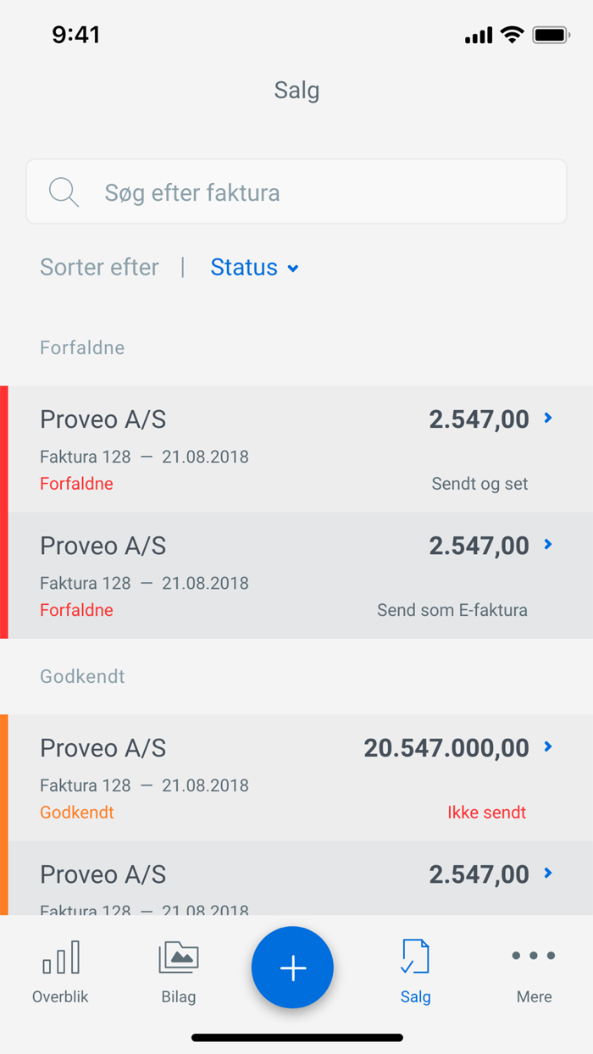This screenshot has width=593, height=1054.
Task: Expand the second overdue invoice's blue chevron
Action: point(549,545)
